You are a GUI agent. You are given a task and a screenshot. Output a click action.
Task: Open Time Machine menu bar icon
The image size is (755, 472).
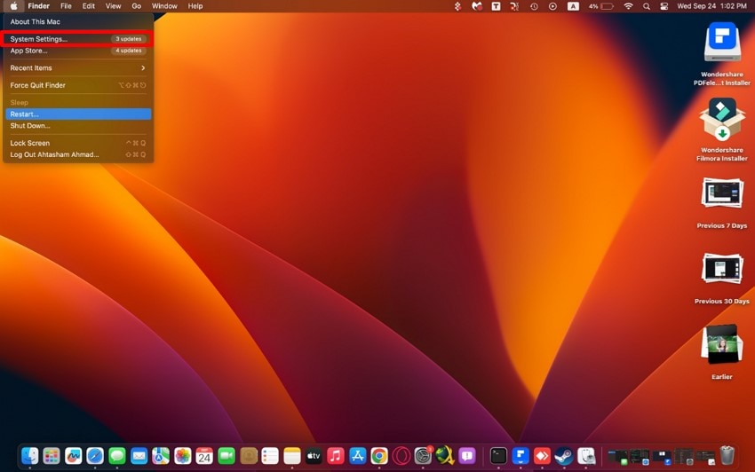coord(534,6)
